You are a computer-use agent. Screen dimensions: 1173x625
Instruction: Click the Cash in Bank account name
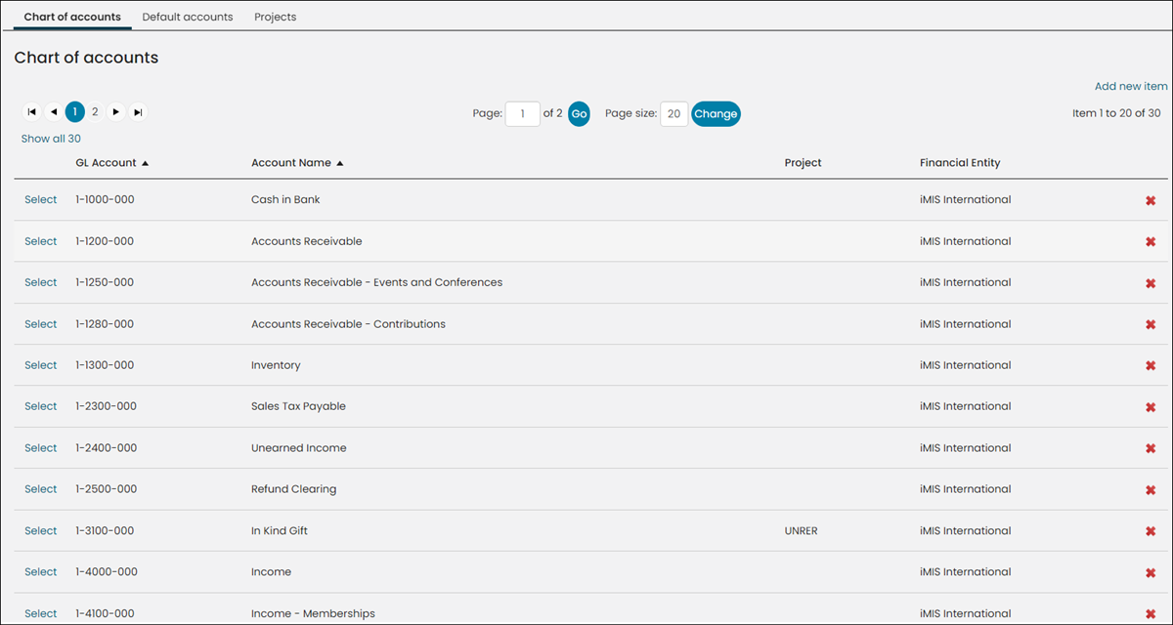click(285, 199)
